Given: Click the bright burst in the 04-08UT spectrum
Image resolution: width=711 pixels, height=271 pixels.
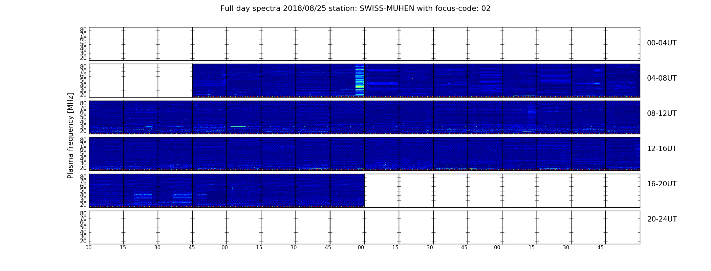Looking at the screenshot, I should pos(360,80).
